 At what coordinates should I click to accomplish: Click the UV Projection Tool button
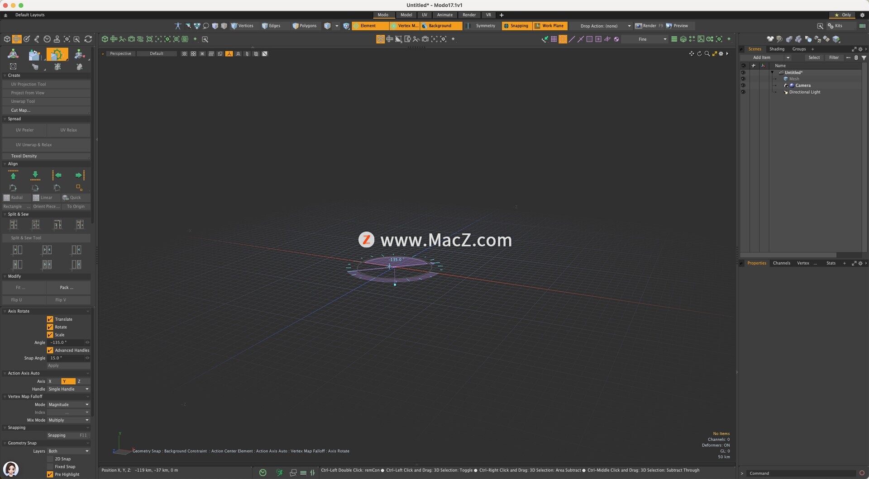click(47, 84)
